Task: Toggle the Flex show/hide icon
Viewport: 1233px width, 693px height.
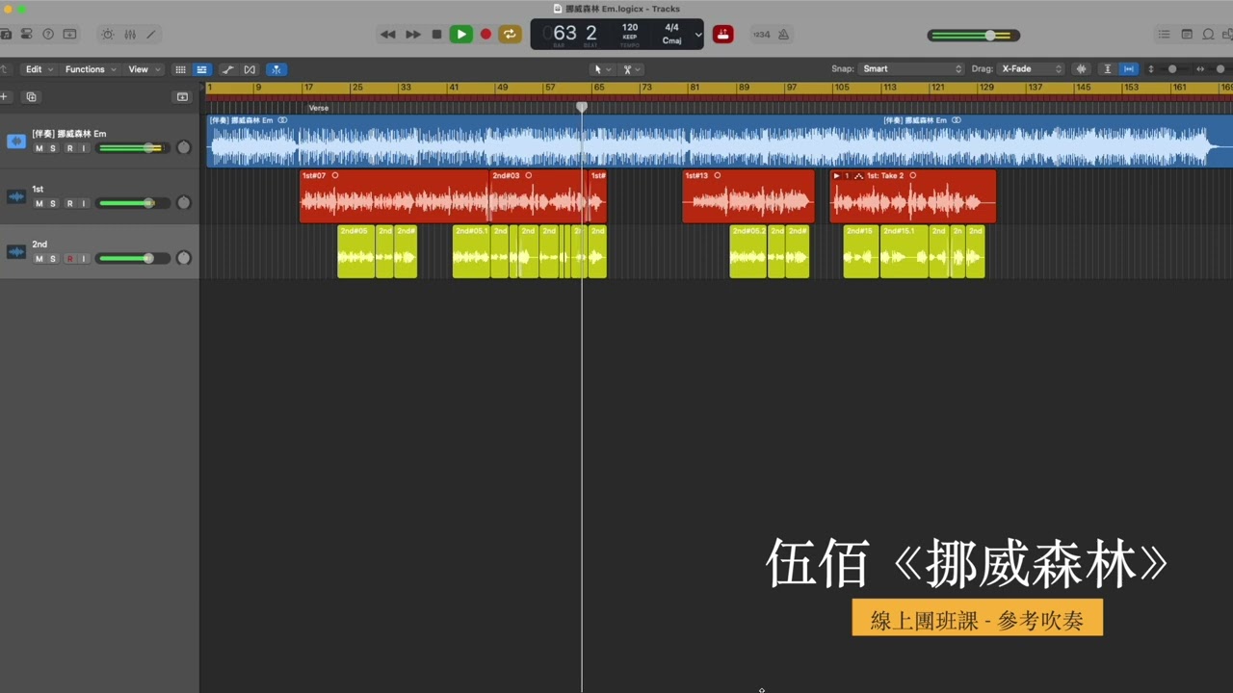Action: click(249, 69)
